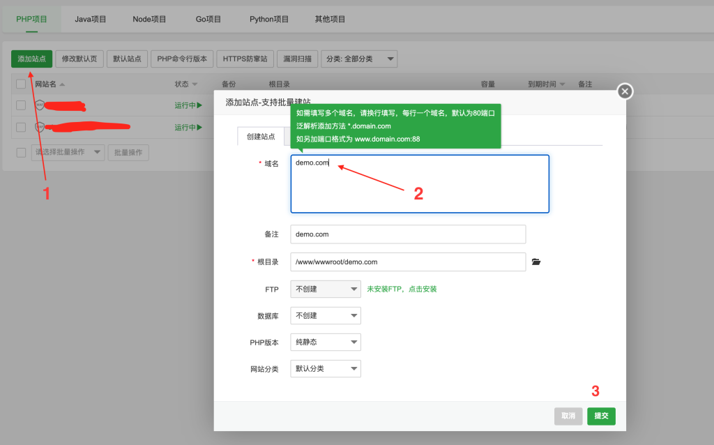This screenshot has width=714, height=445.
Task: Switch to the Python项目 tab
Action: pos(269,20)
